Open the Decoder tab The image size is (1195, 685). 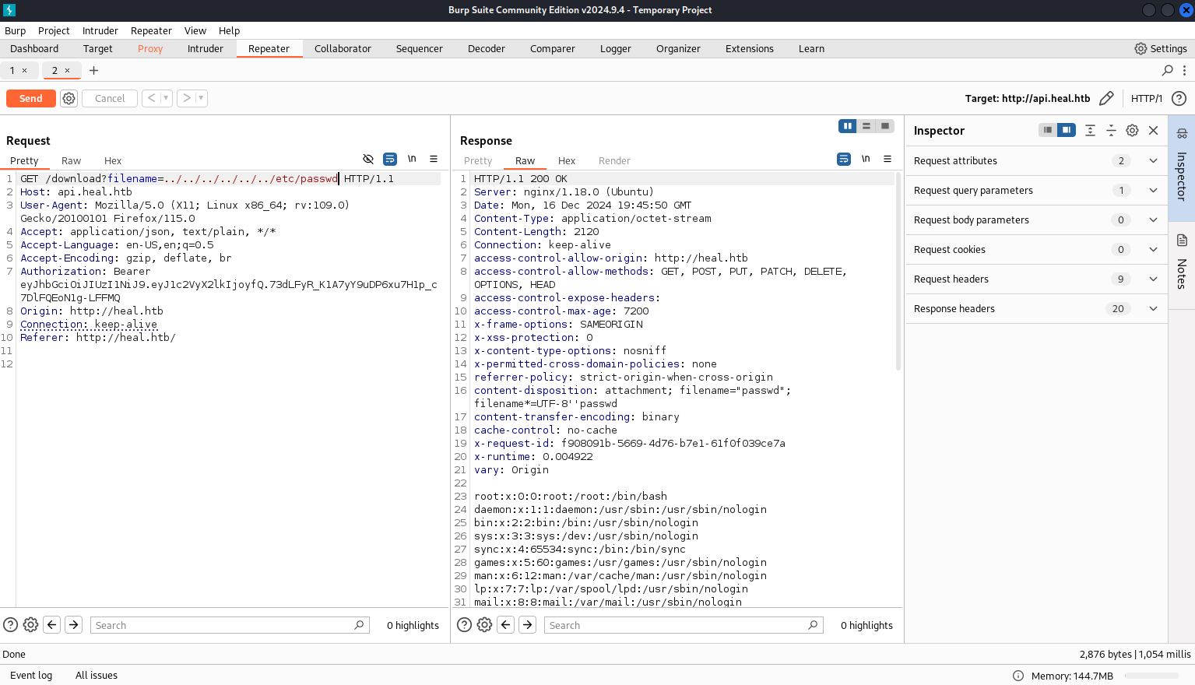[x=487, y=48]
